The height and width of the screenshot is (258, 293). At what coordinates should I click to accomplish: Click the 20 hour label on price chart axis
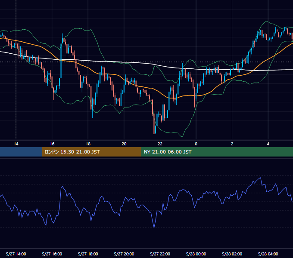124,144
